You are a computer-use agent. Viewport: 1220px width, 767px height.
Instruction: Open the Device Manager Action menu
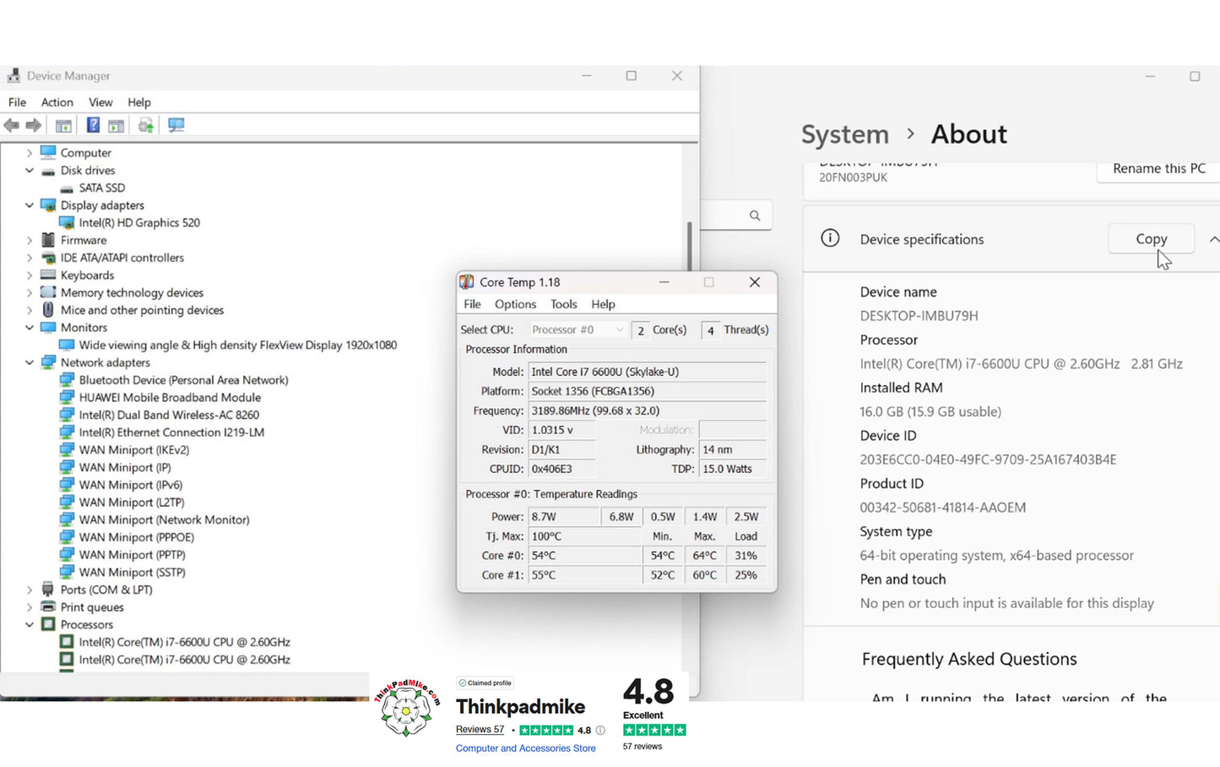pyautogui.click(x=57, y=102)
